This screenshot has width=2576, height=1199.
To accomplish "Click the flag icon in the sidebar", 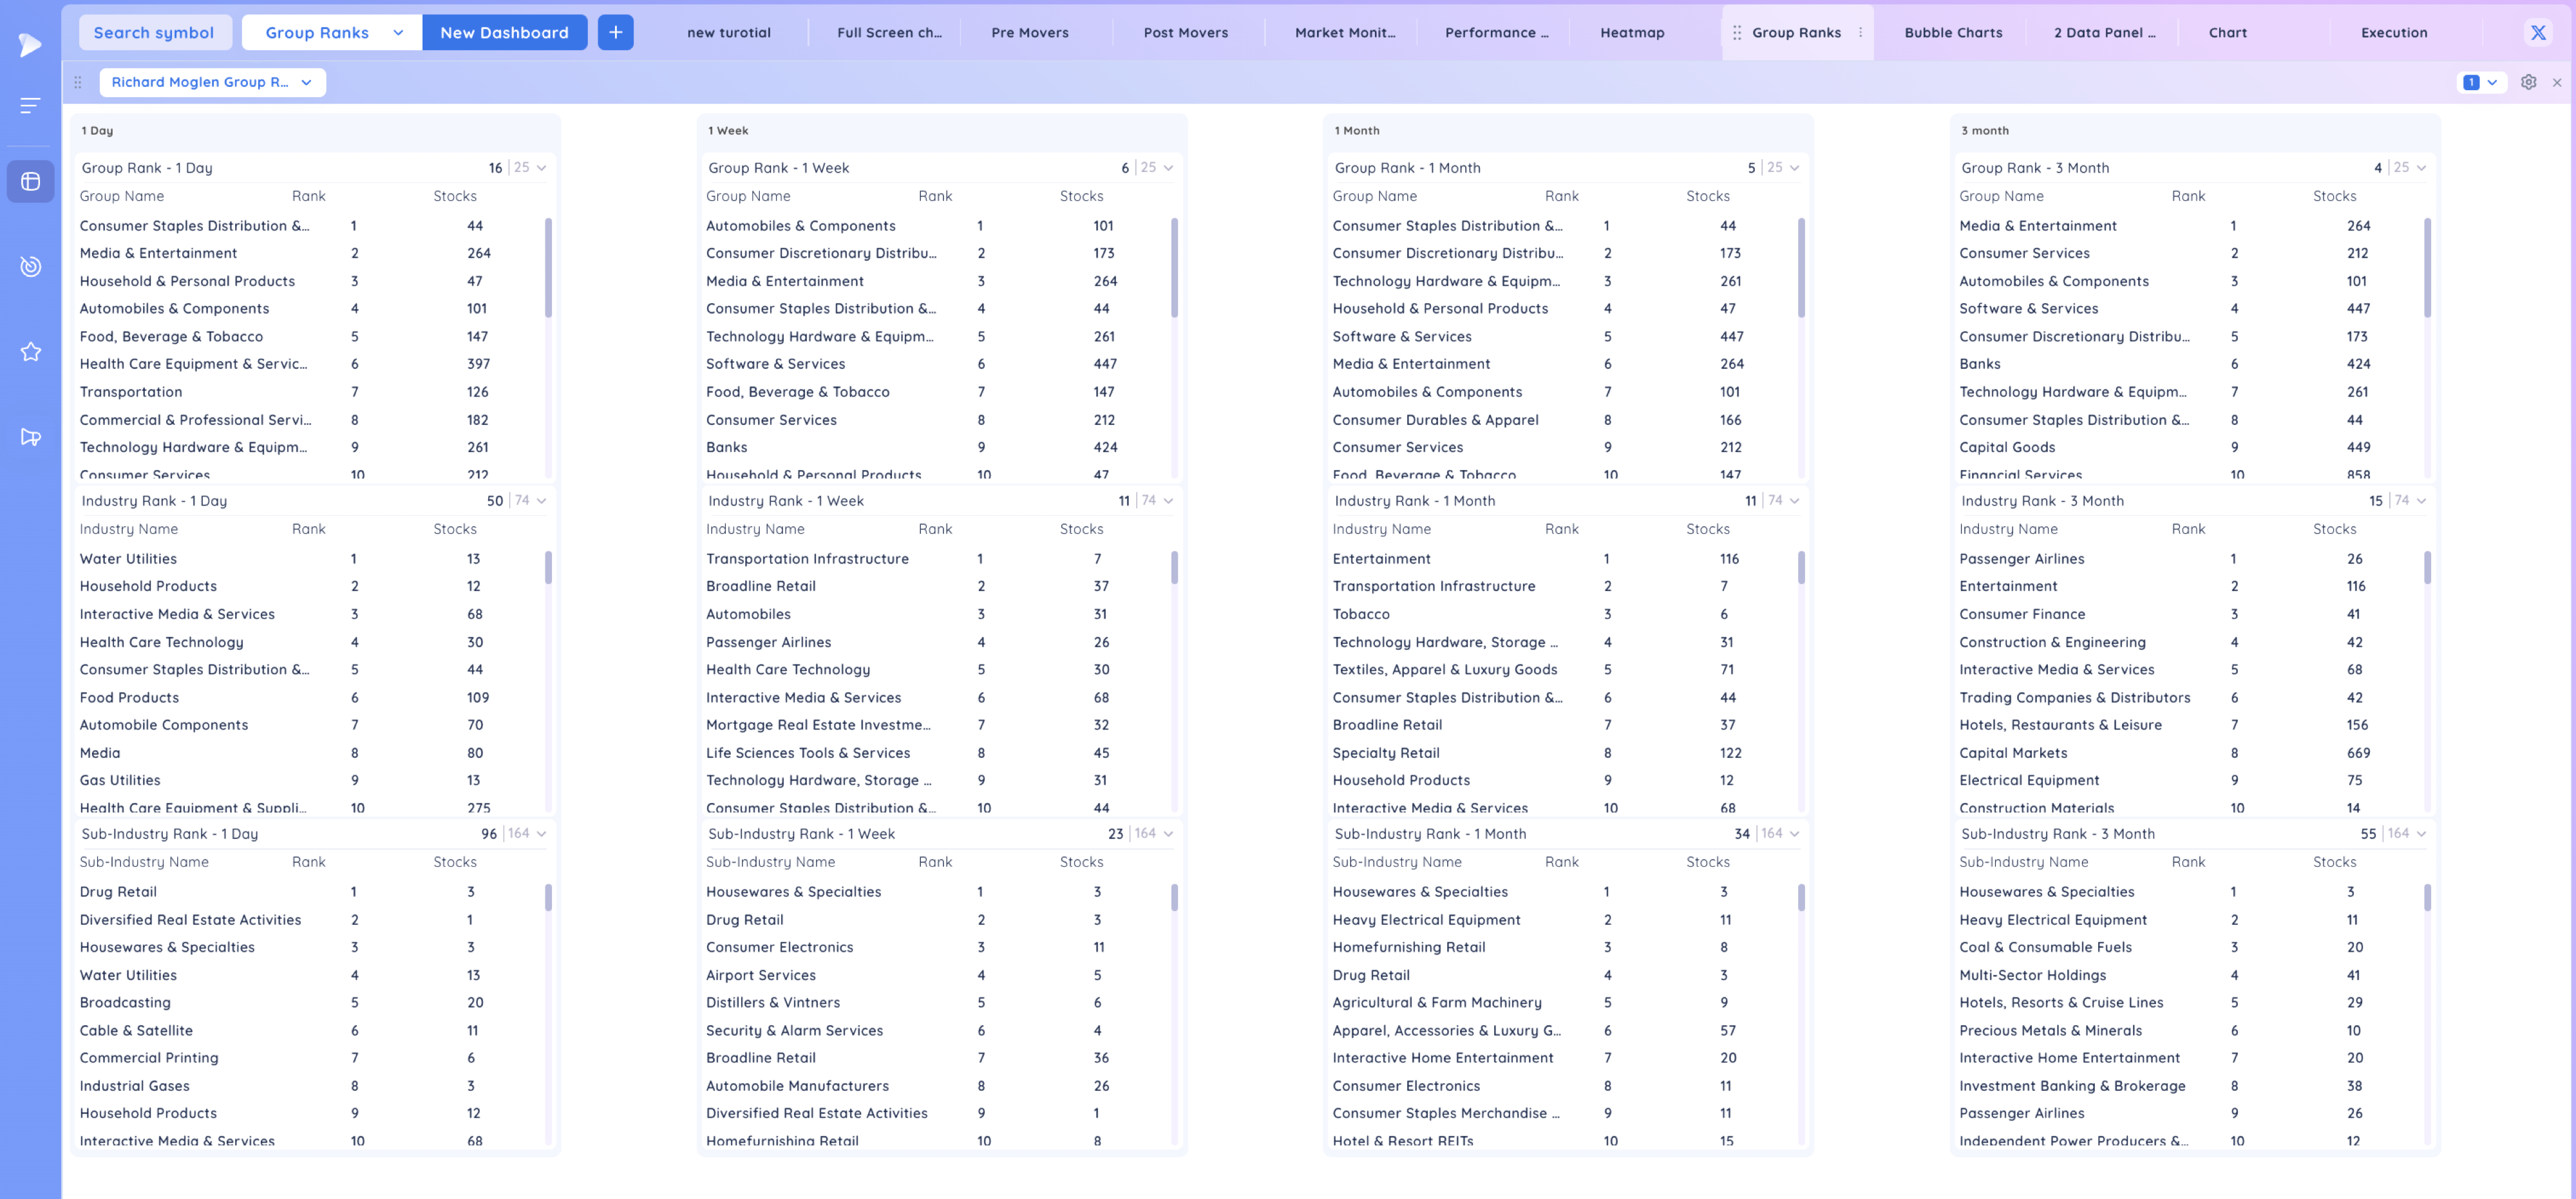I will [x=31, y=437].
